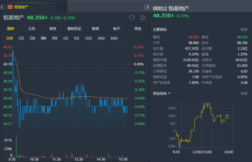
Task: Select the 窝轮权证 tab
Action: (x=74, y=29)
